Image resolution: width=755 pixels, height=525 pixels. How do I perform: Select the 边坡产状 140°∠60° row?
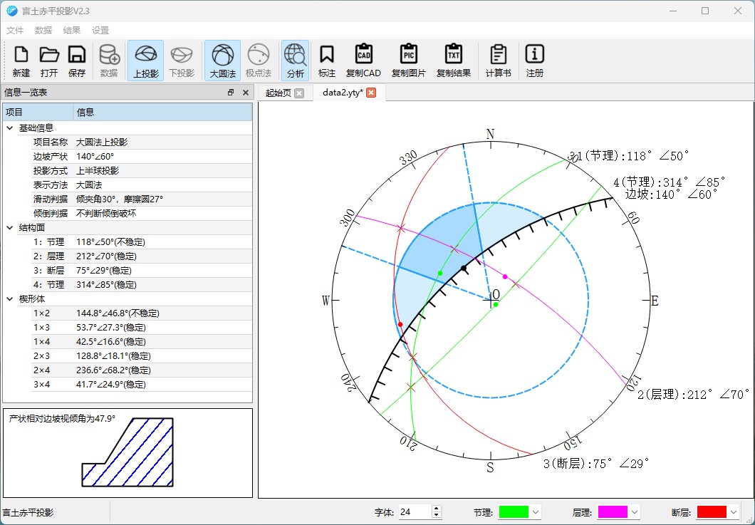click(x=142, y=157)
